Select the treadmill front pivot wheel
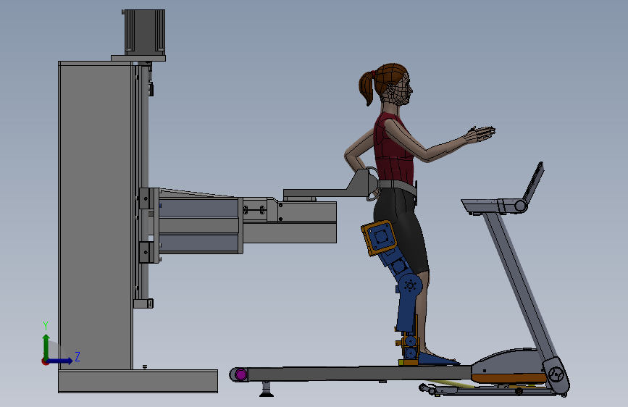This screenshot has width=628, height=407. tap(556, 375)
